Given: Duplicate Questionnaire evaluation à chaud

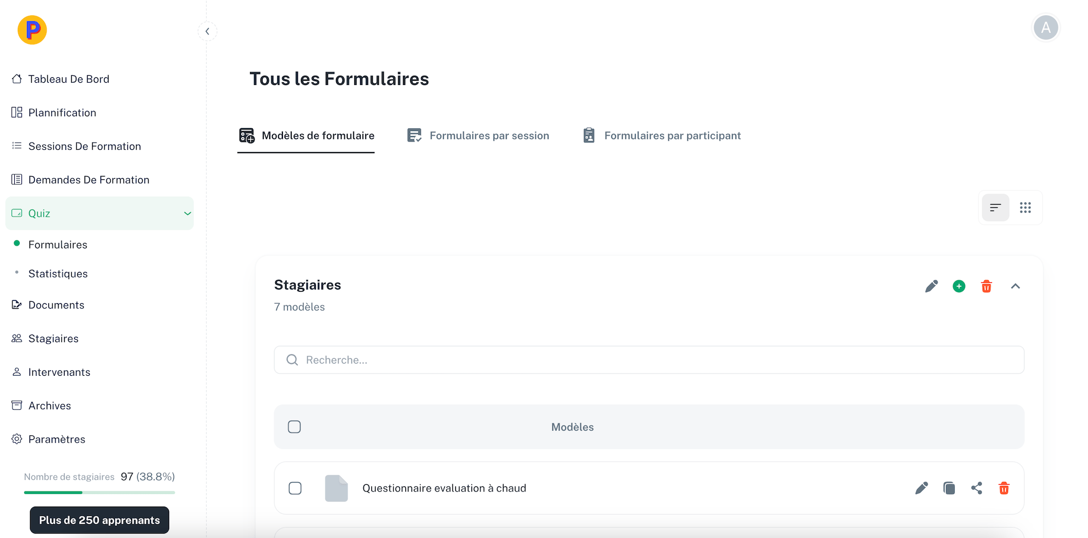Looking at the screenshot, I should (949, 488).
